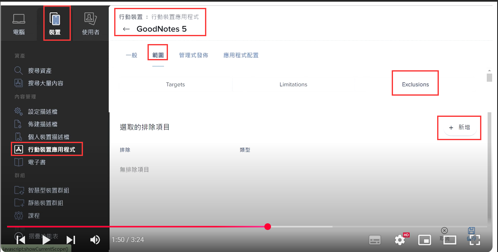Click the red scrubber on the video progress bar
Screen dimensions: 498x252
pyautogui.click(x=268, y=227)
